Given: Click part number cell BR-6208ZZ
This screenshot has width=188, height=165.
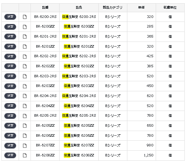Looking at the screenshot, I should pos(45,155).
